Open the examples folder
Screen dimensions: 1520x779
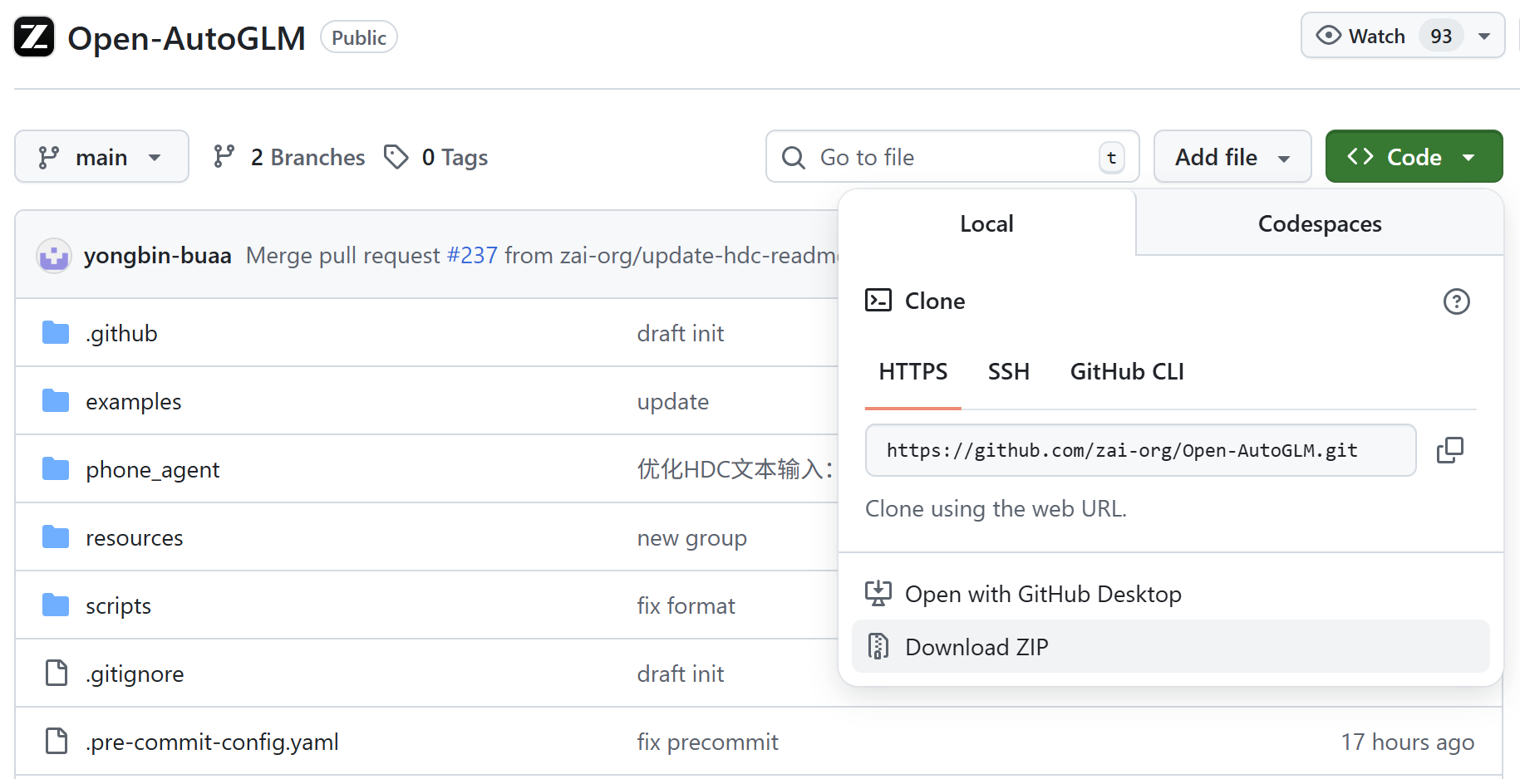[x=133, y=402]
